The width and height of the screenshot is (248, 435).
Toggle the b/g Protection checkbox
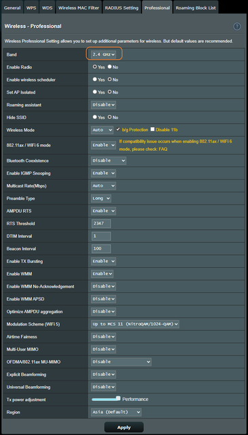[118, 130]
